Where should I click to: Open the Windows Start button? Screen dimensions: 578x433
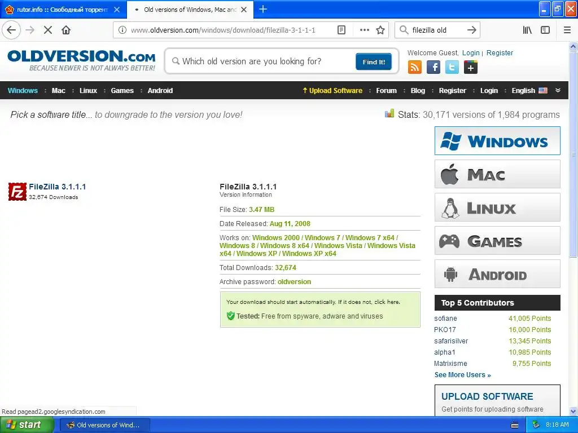27,425
